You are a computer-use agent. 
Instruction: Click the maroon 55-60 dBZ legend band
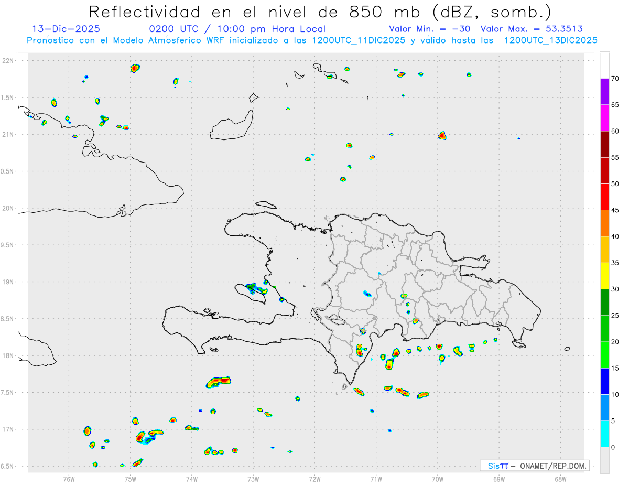coord(604,144)
